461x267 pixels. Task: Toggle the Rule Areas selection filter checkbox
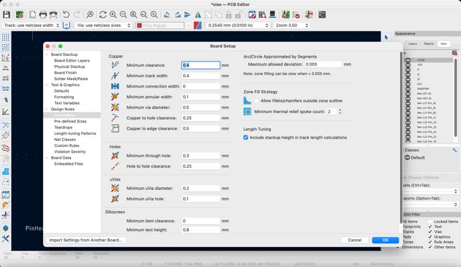pos(430,242)
